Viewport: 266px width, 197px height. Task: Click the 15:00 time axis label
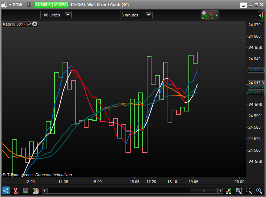click(97, 182)
